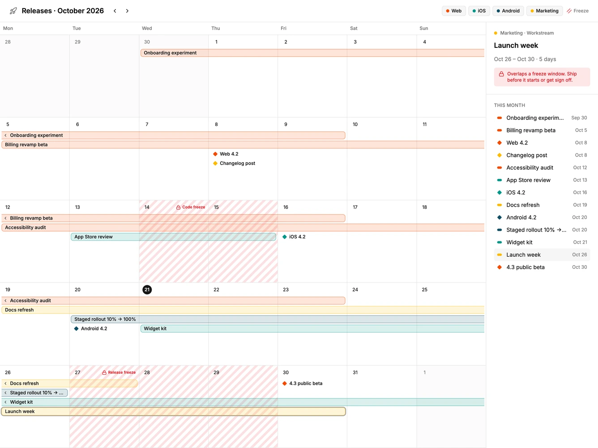The image size is (598, 448).
Task: Select the Android 4.2 diamond in calendar
Action: coord(77,329)
